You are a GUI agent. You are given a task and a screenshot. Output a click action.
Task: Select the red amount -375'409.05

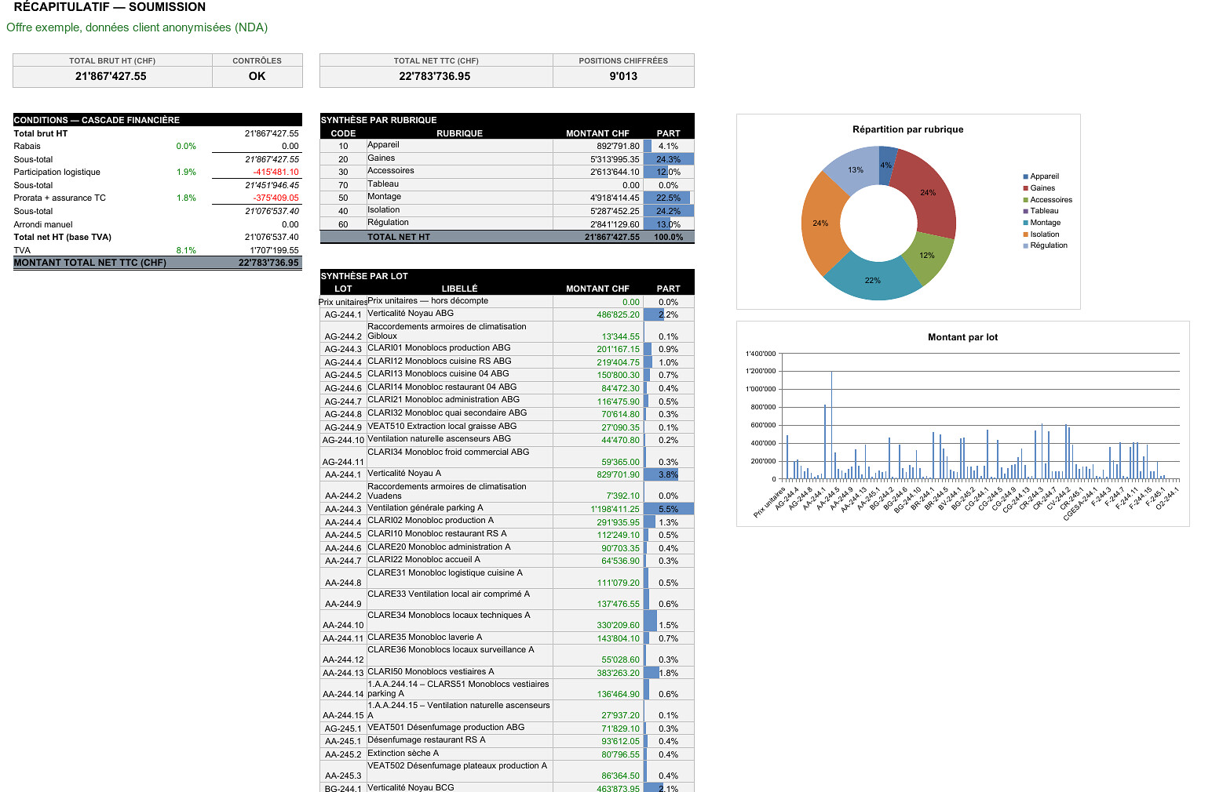coord(276,198)
